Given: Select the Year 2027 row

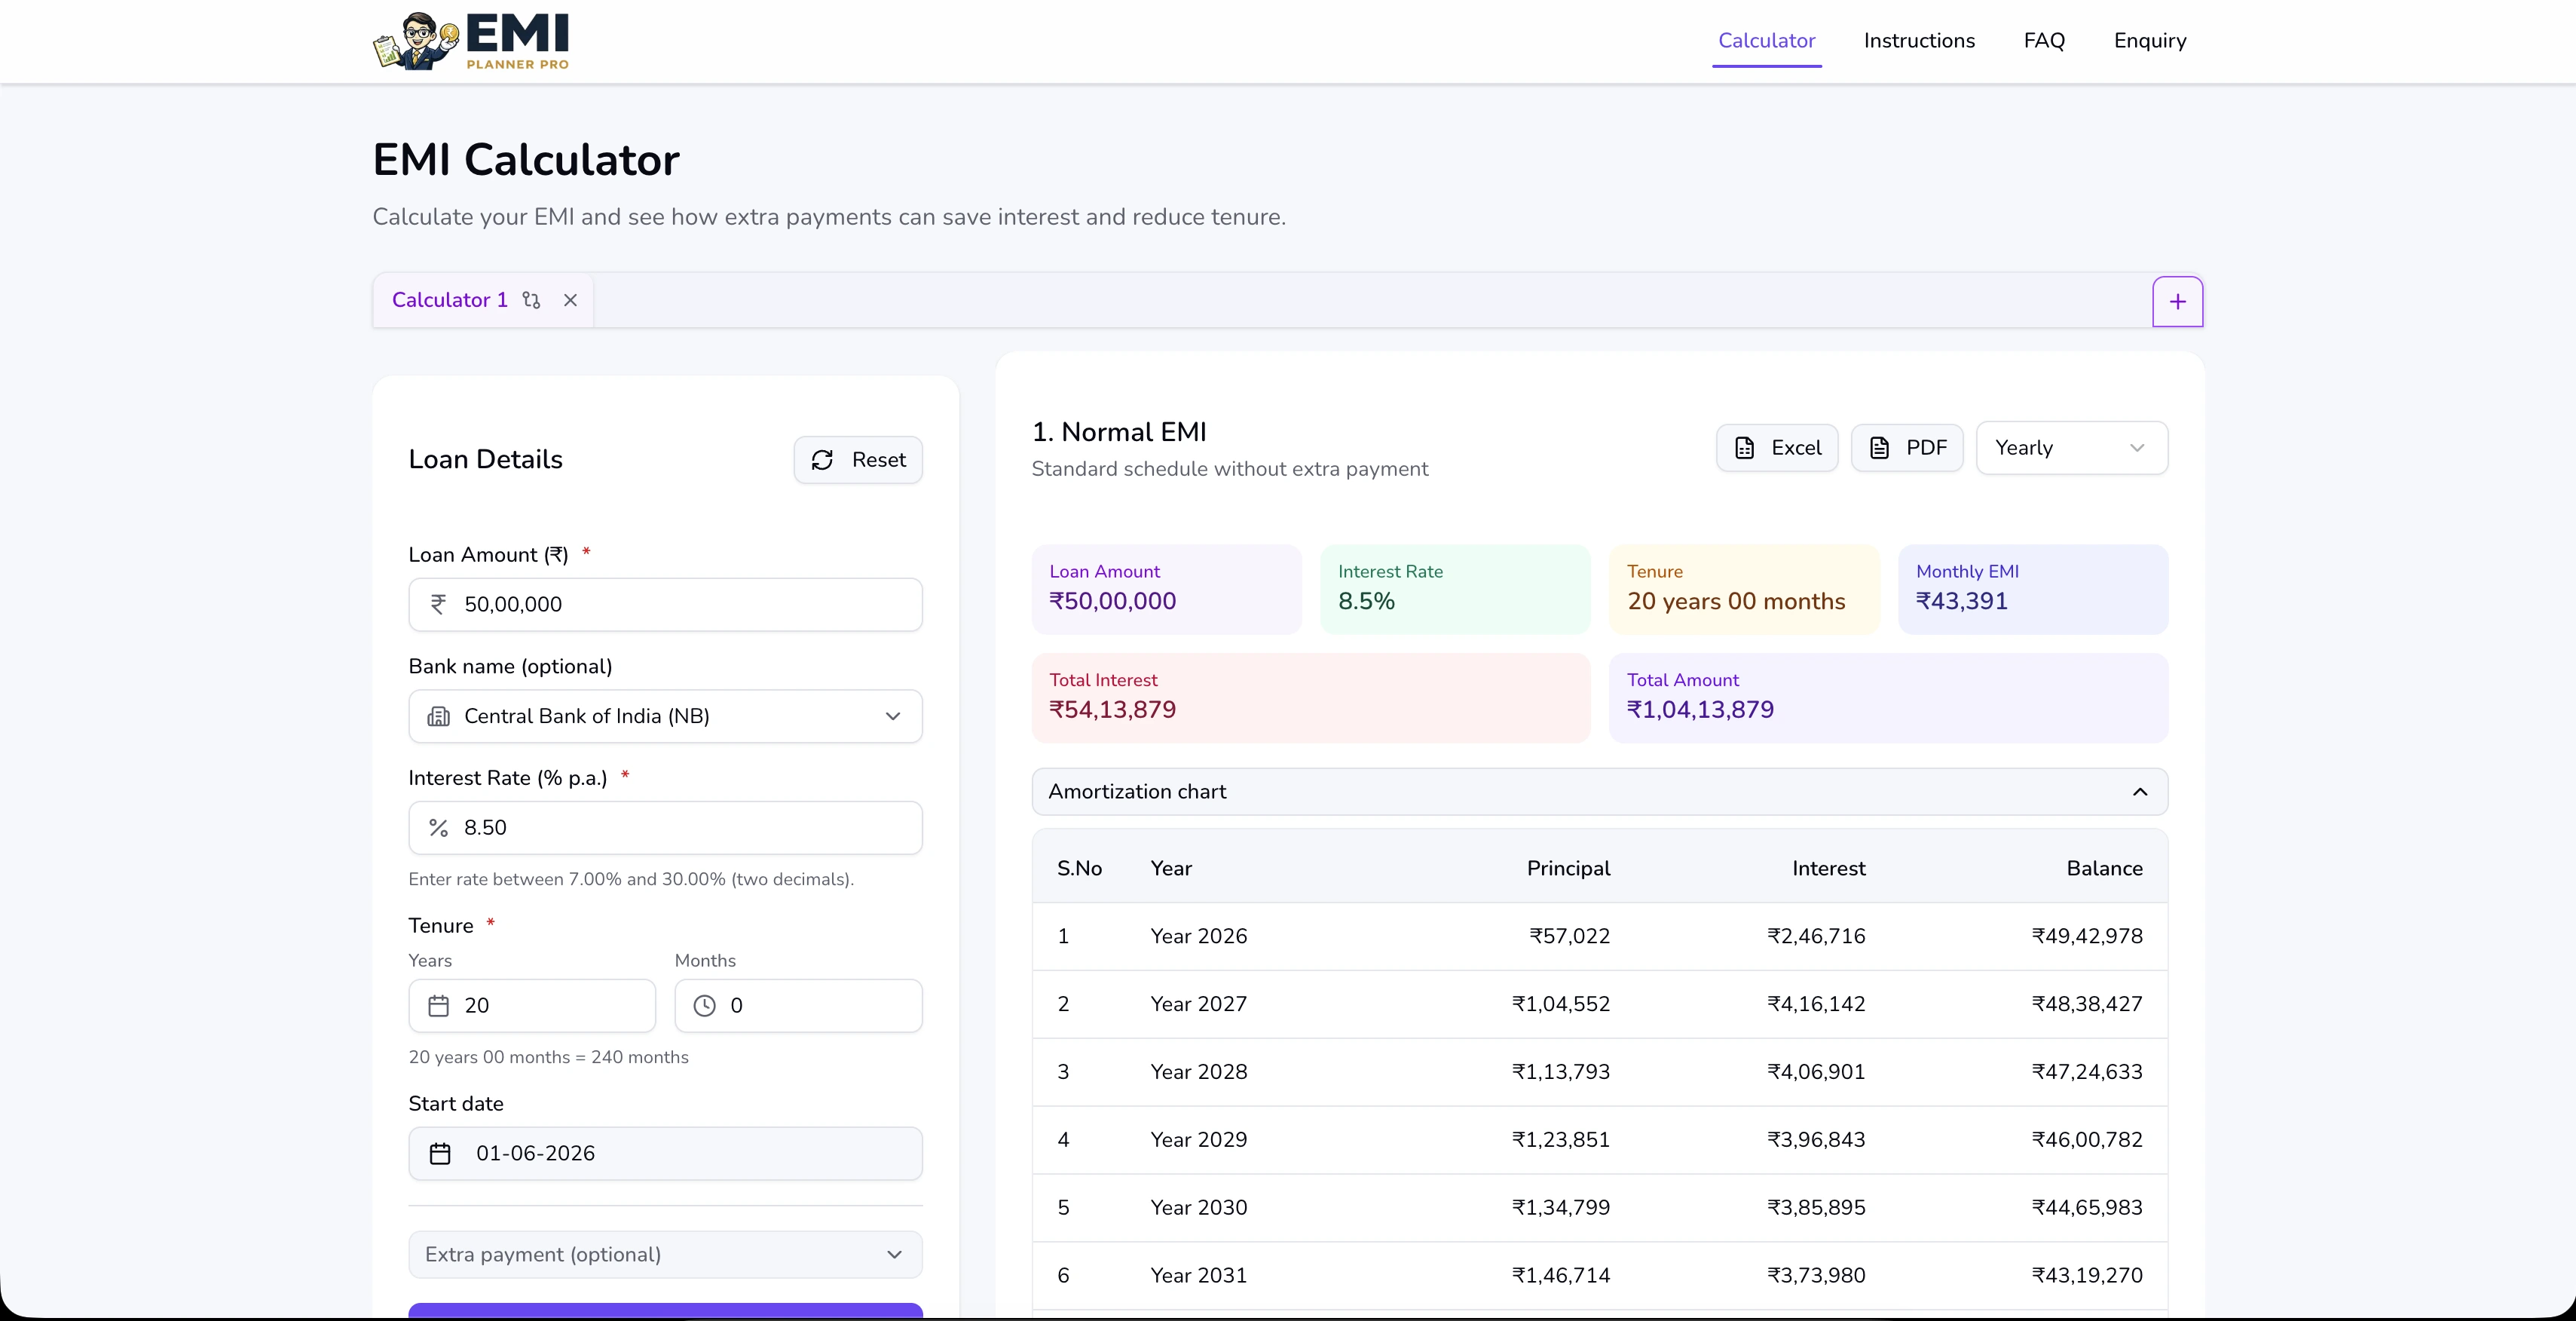Looking at the screenshot, I should coord(1599,1005).
